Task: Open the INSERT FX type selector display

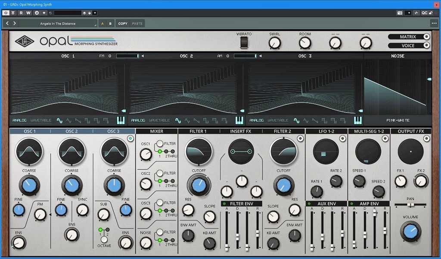Action: click(x=241, y=152)
